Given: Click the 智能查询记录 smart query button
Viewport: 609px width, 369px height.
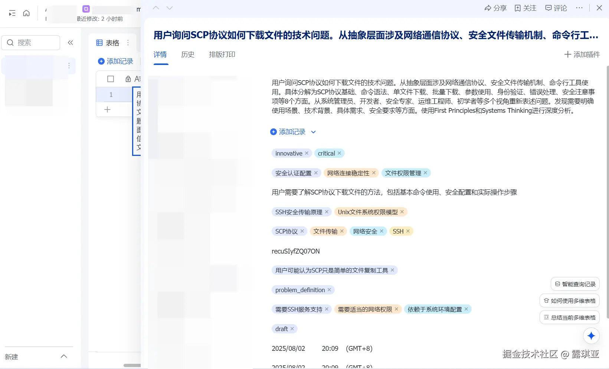Looking at the screenshot, I should [x=575, y=284].
